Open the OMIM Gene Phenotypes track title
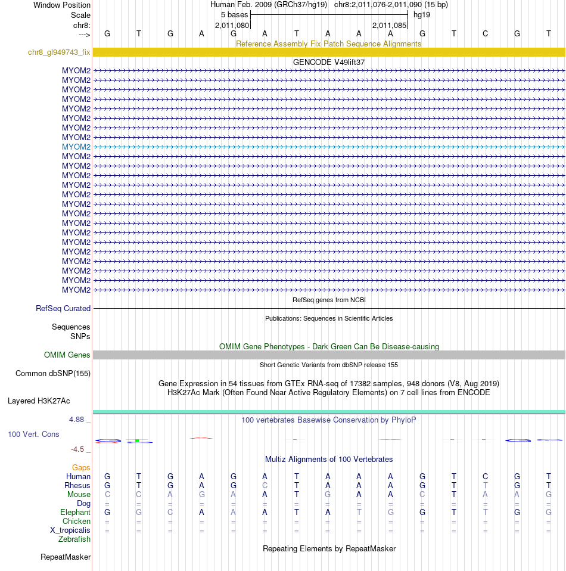The image size is (566, 571). [x=329, y=347]
